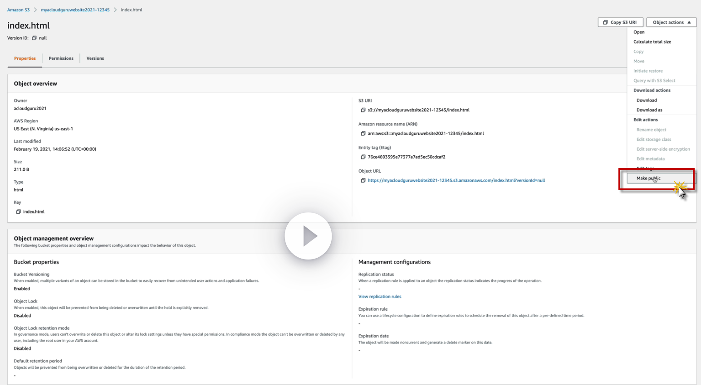
Task: Go to Amazon S3 breadcrumb link
Action: tap(19, 10)
